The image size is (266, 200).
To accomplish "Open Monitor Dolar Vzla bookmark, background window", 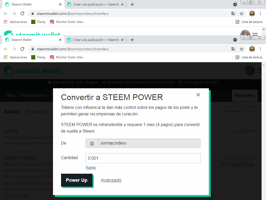I will tap(67, 22).
